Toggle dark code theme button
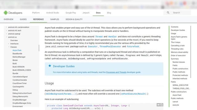Image resolution: width=197 pixels, height=110 pixels. coord(158,105)
